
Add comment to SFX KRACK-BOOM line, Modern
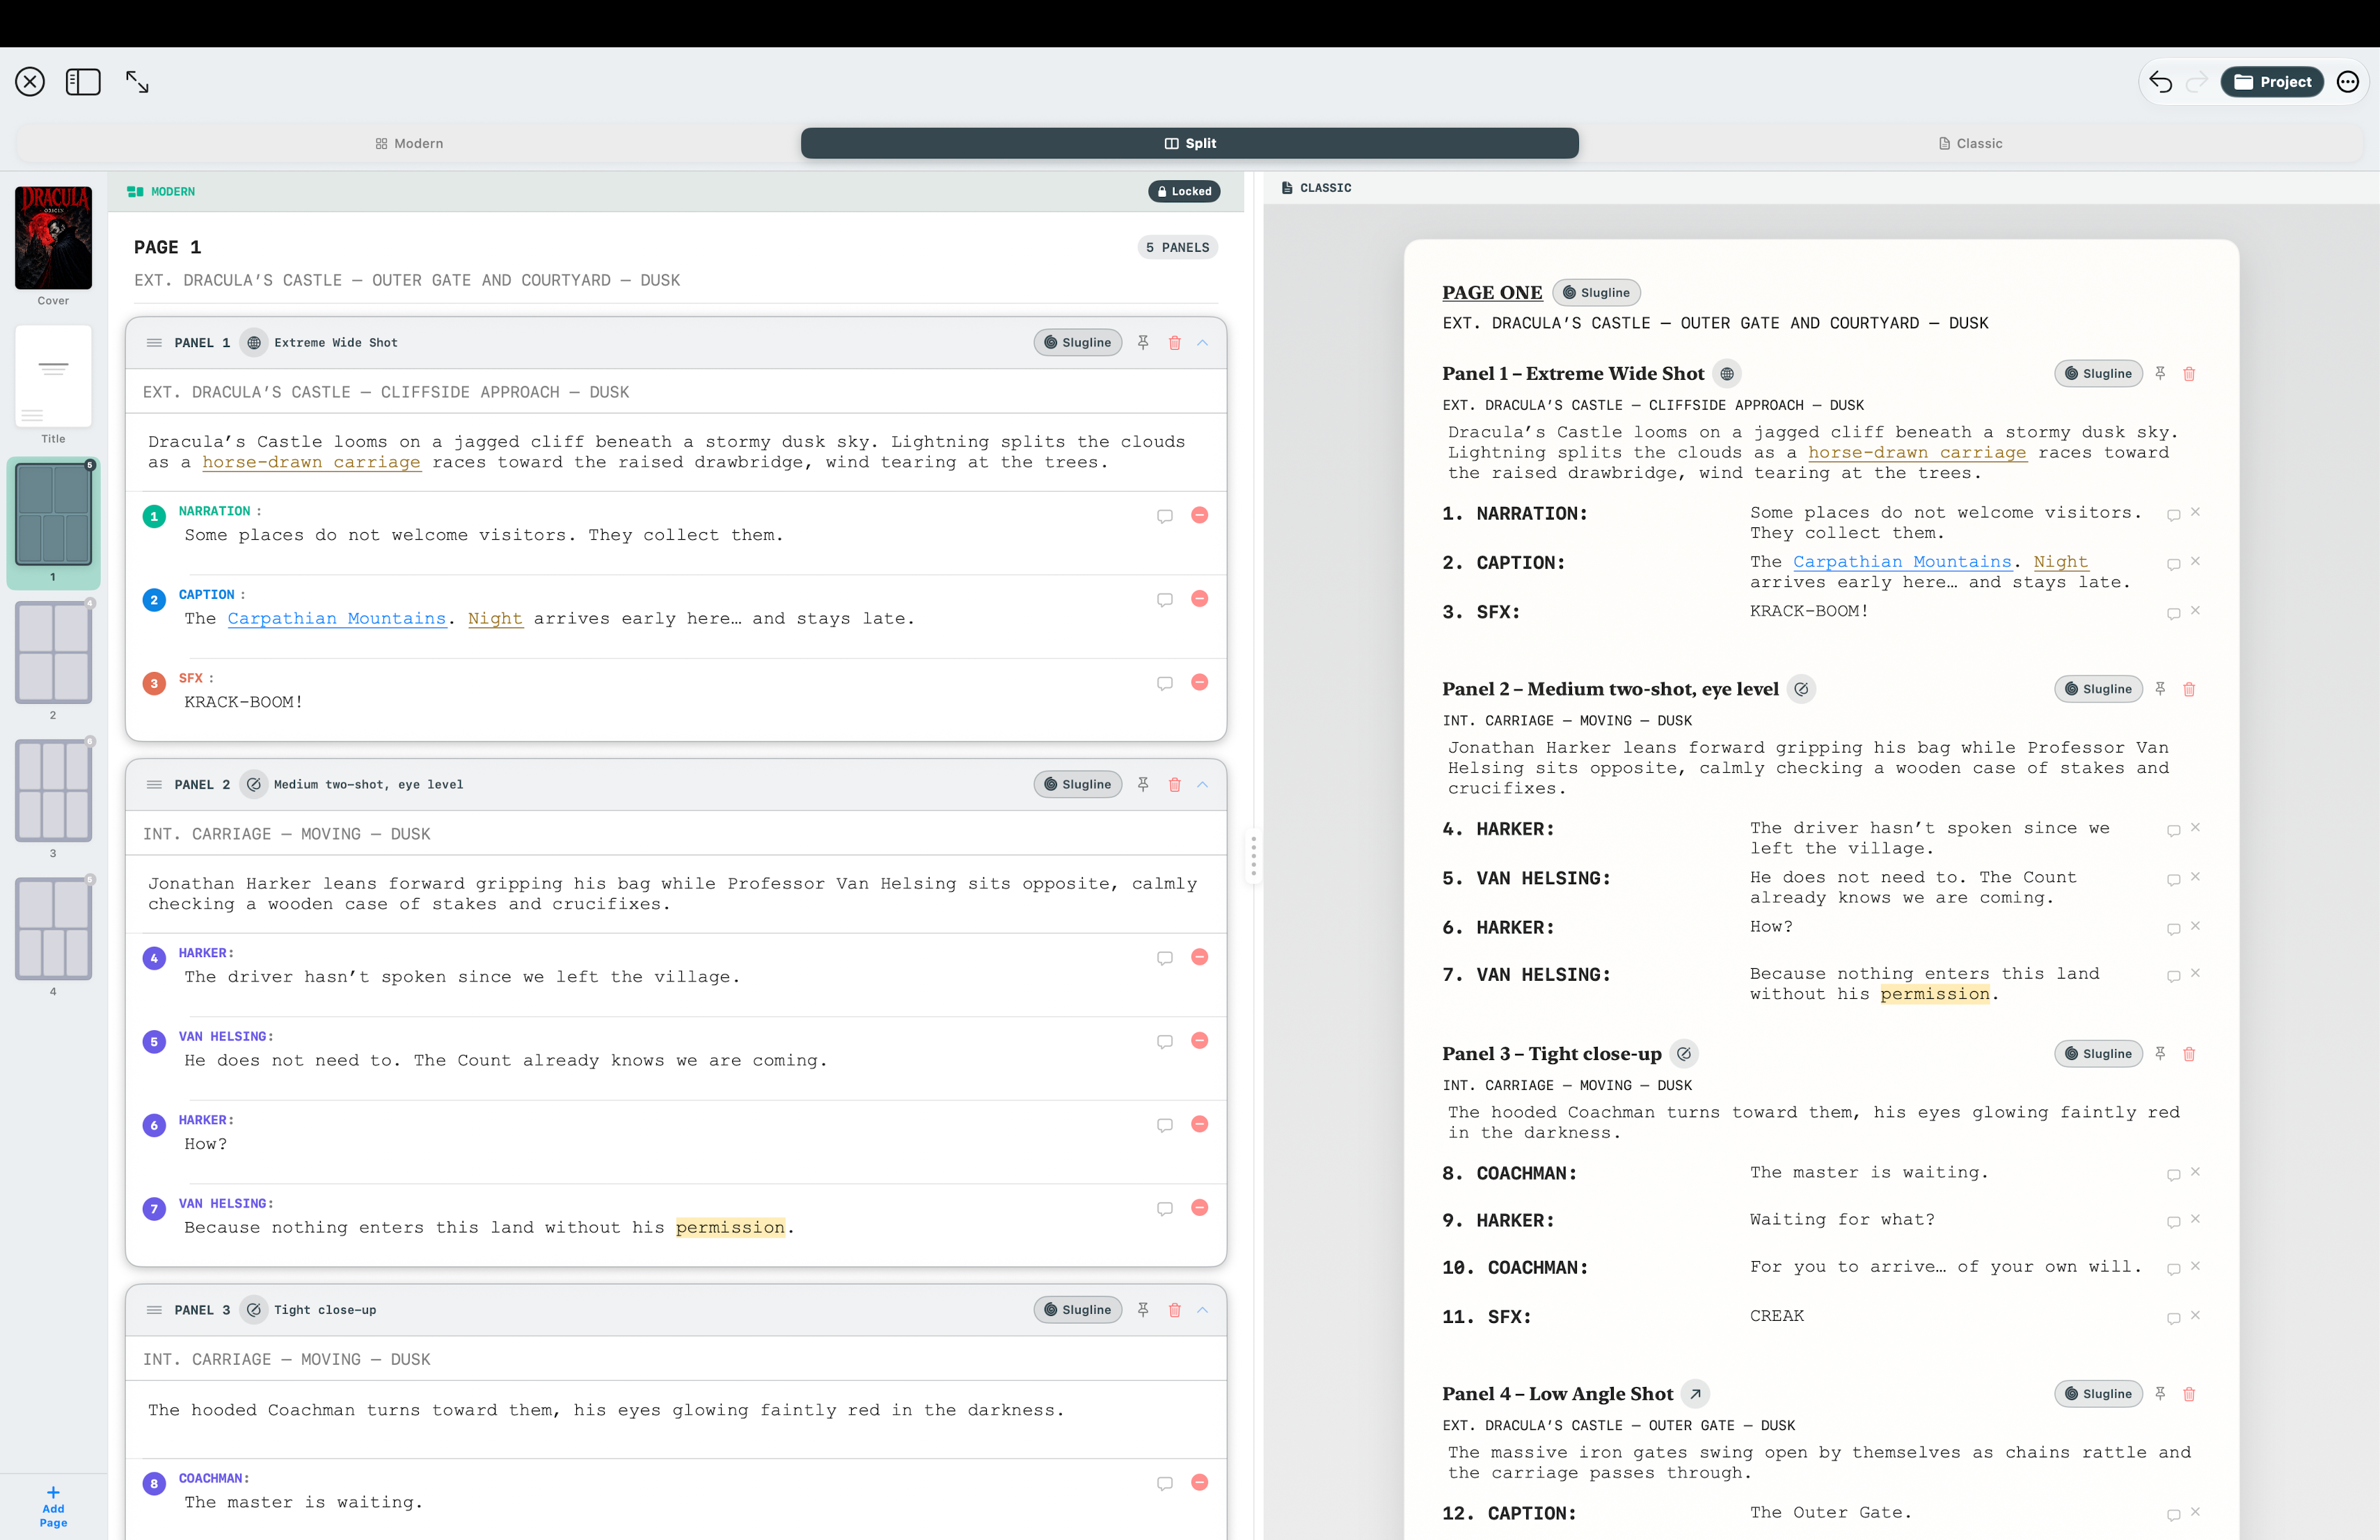[1165, 684]
